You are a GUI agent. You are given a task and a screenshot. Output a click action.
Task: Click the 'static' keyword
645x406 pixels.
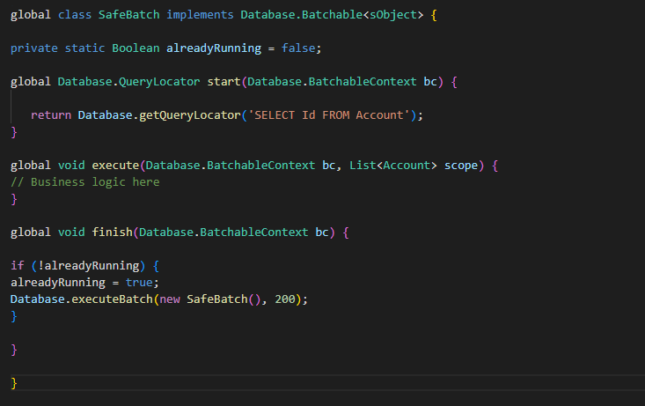click(x=84, y=48)
